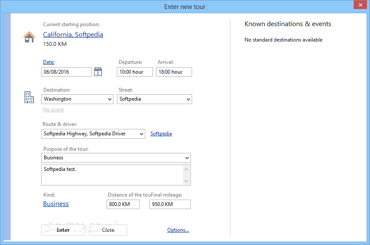Close the Enter new tour window
The height and width of the screenshot is (245, 370).
pos(360,5)
